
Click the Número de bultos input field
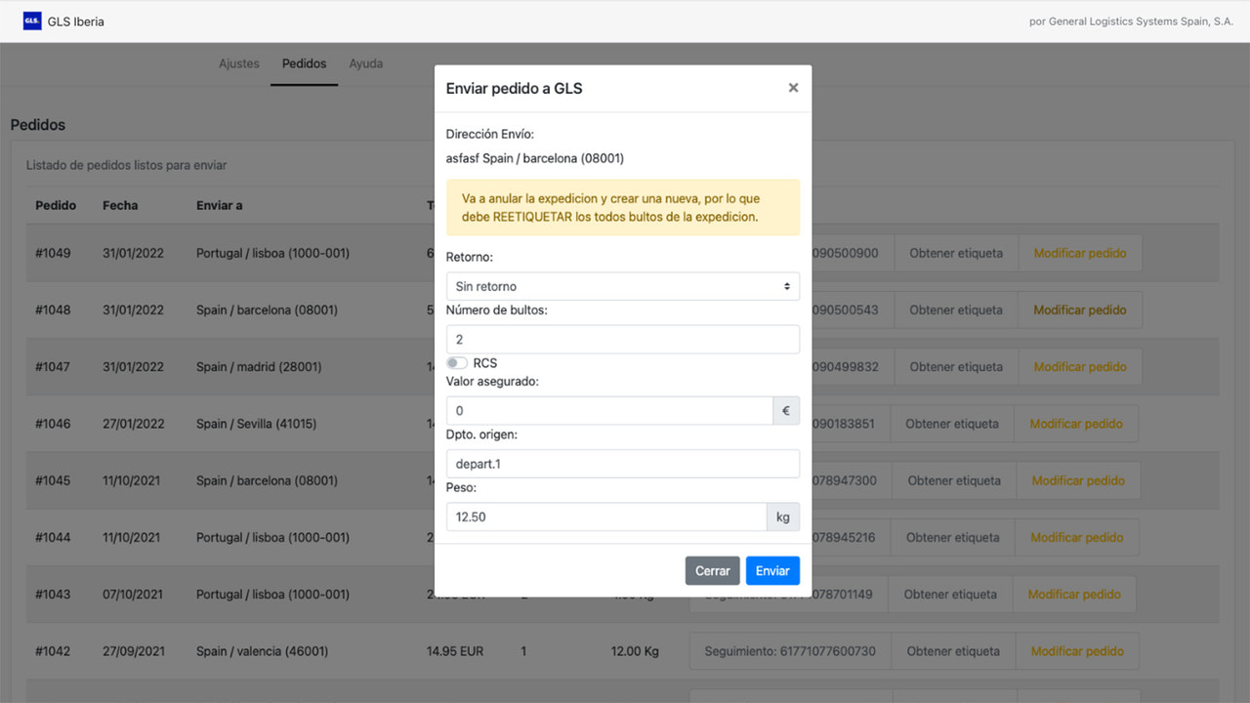click(x=622, y=339)
